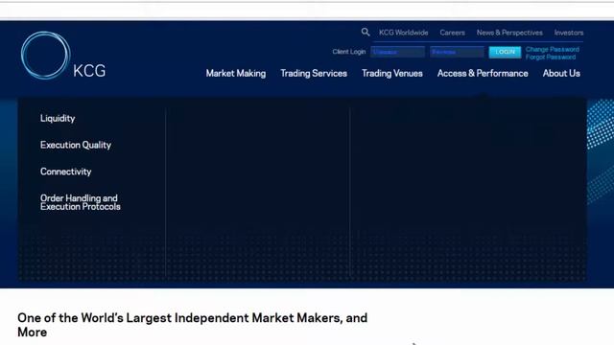Open the Access & Performance menu
The image size is (614, 345).
pyautogui.click(x=483, y=74)
